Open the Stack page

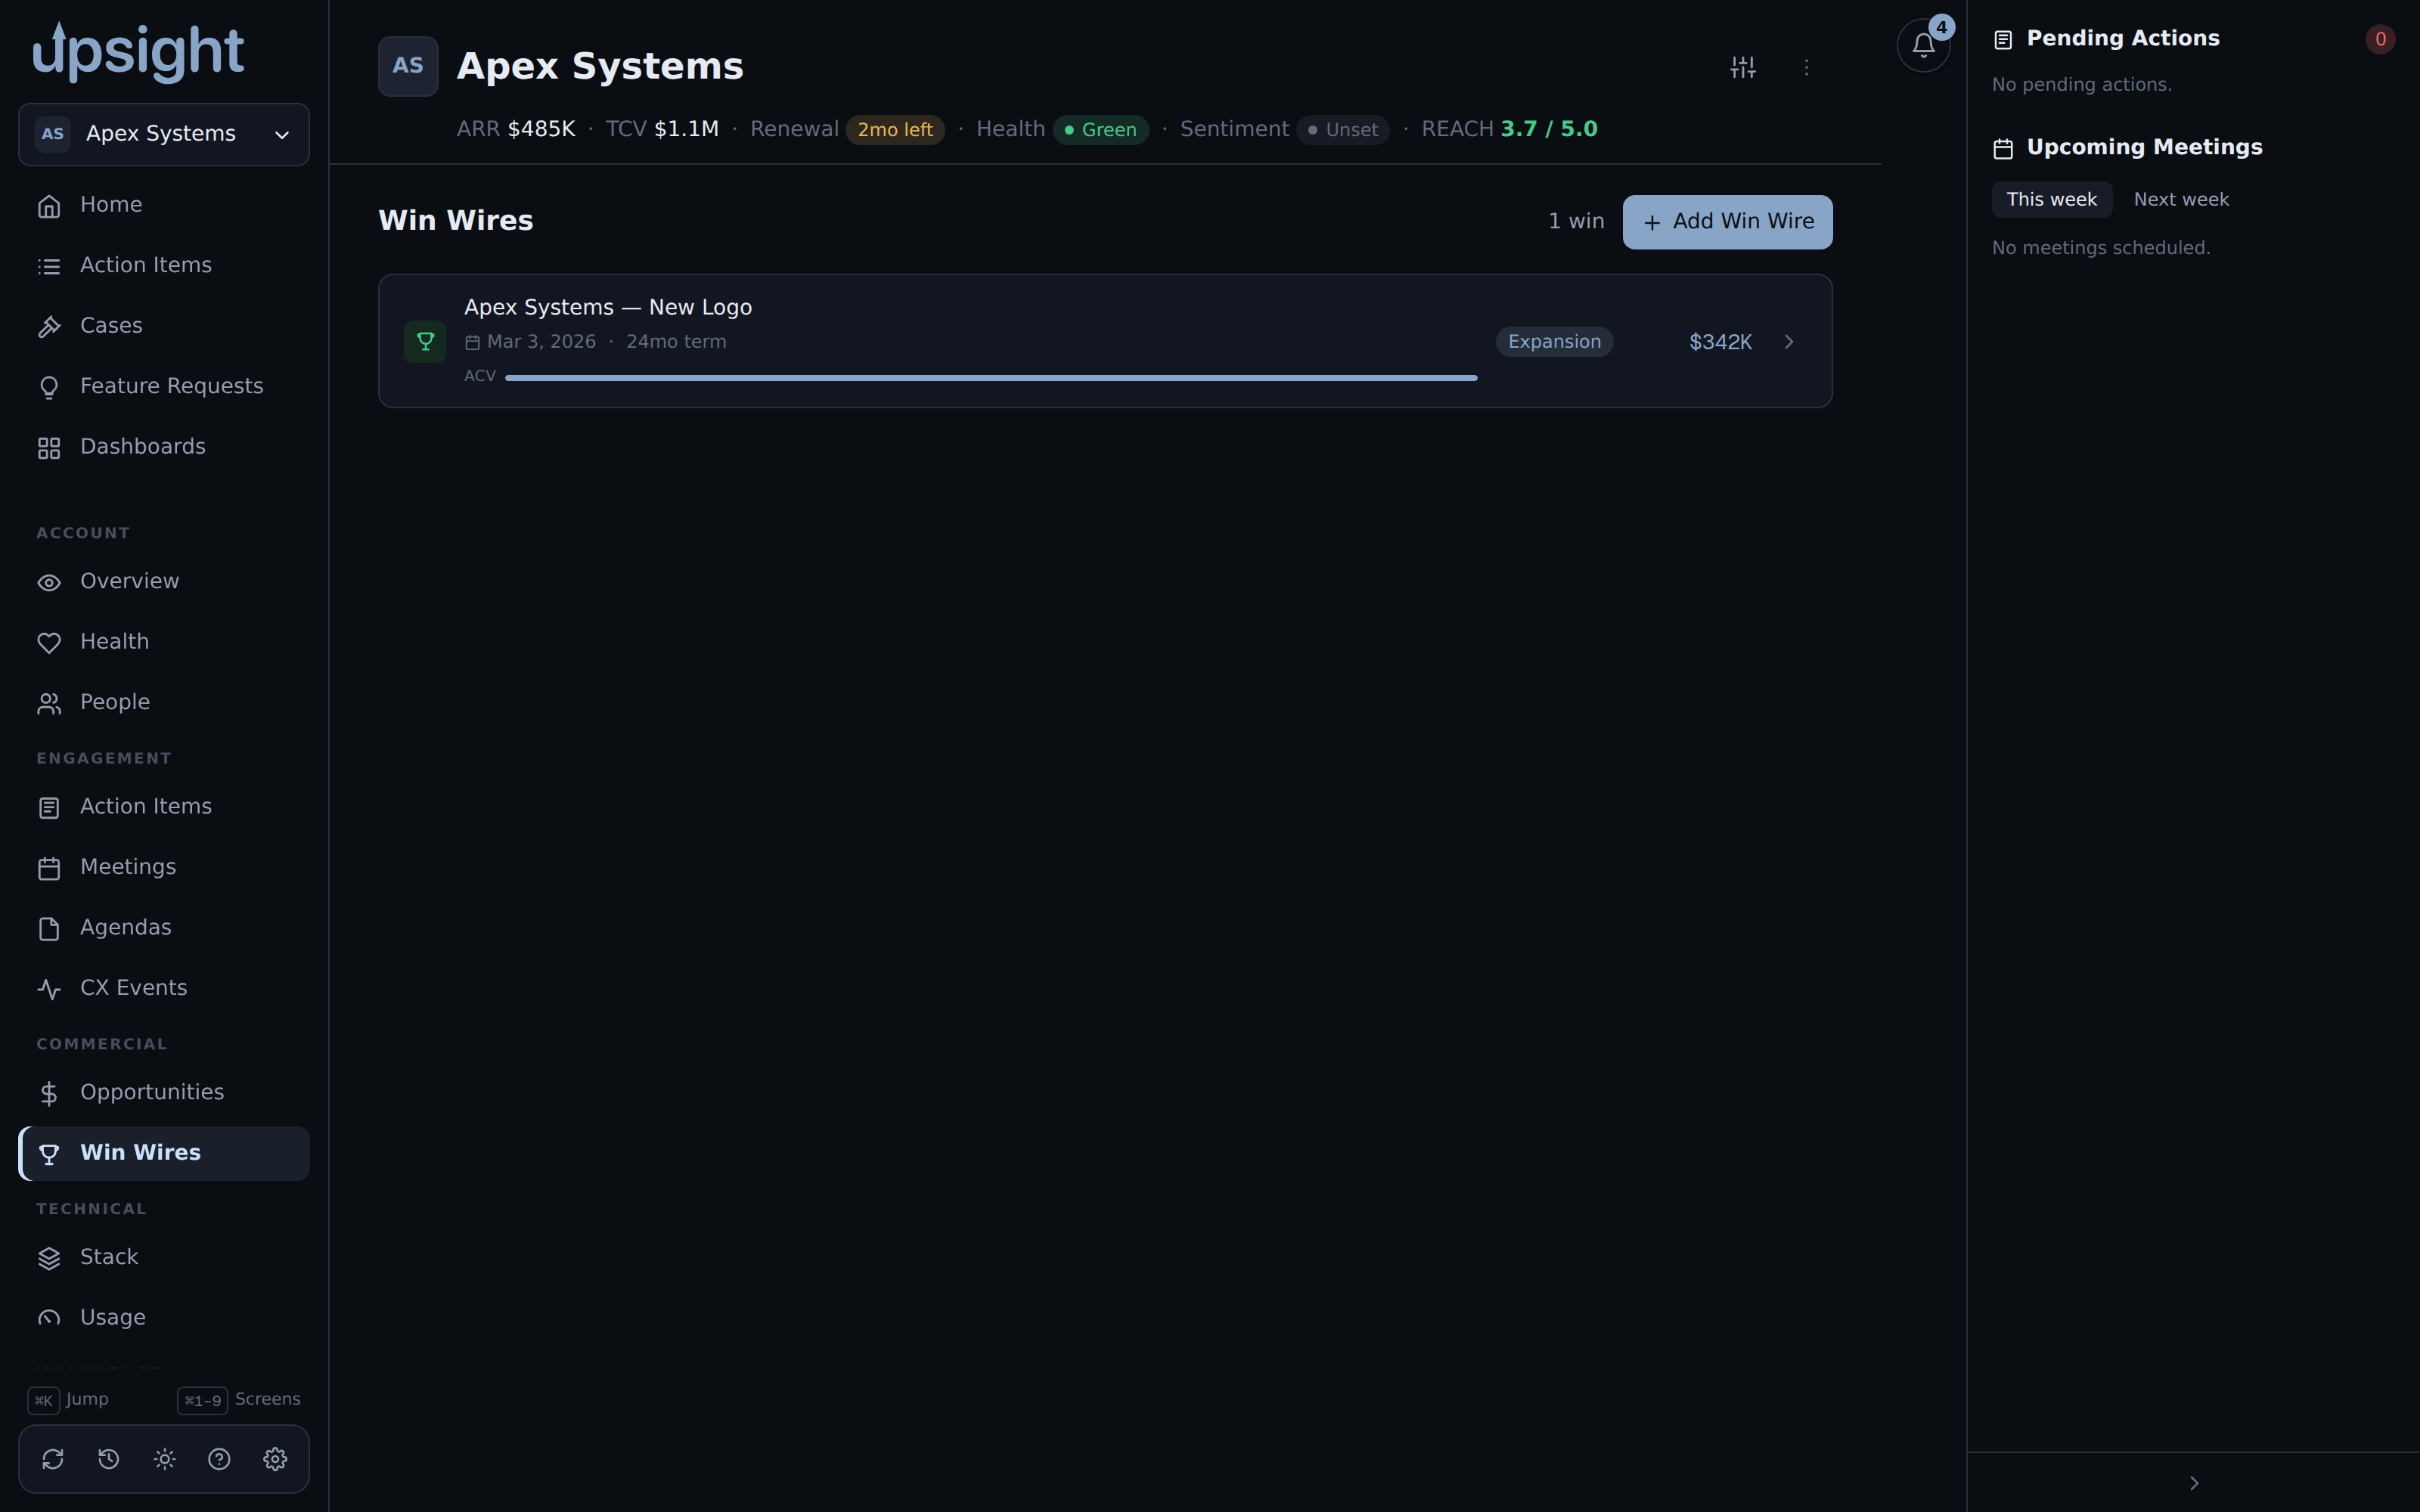tap(164, 1257)
